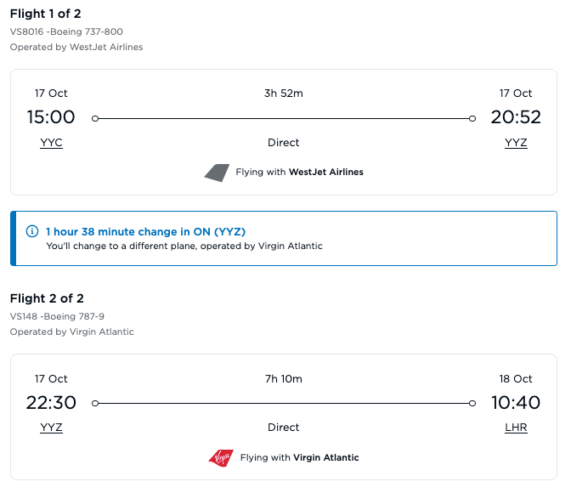Click the LHR arrival route dot
Image resolution: width=571 pixels, height=493 pixels.
point(472,404)
